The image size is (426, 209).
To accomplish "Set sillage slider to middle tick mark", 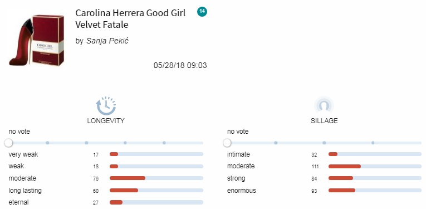I will coord(324,143).
